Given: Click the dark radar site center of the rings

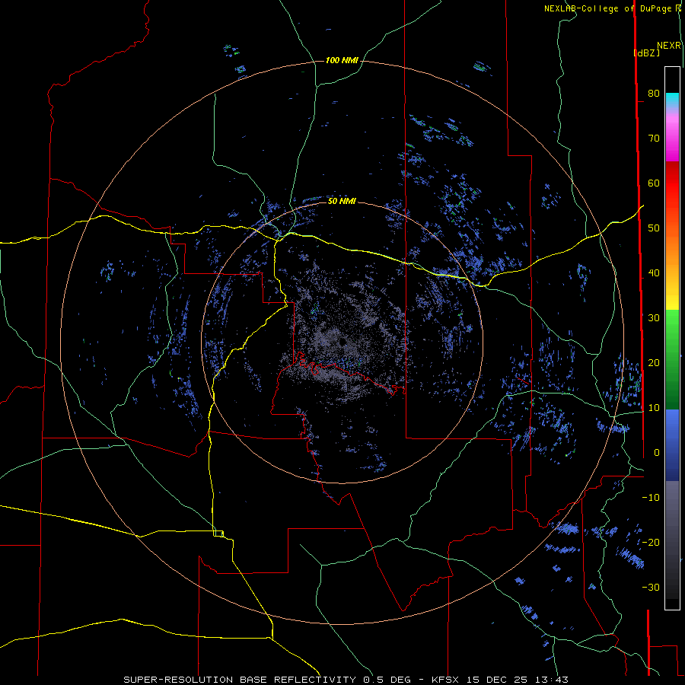Looking at the screenshot, I should pyautogui.click(x=342, y=342).
